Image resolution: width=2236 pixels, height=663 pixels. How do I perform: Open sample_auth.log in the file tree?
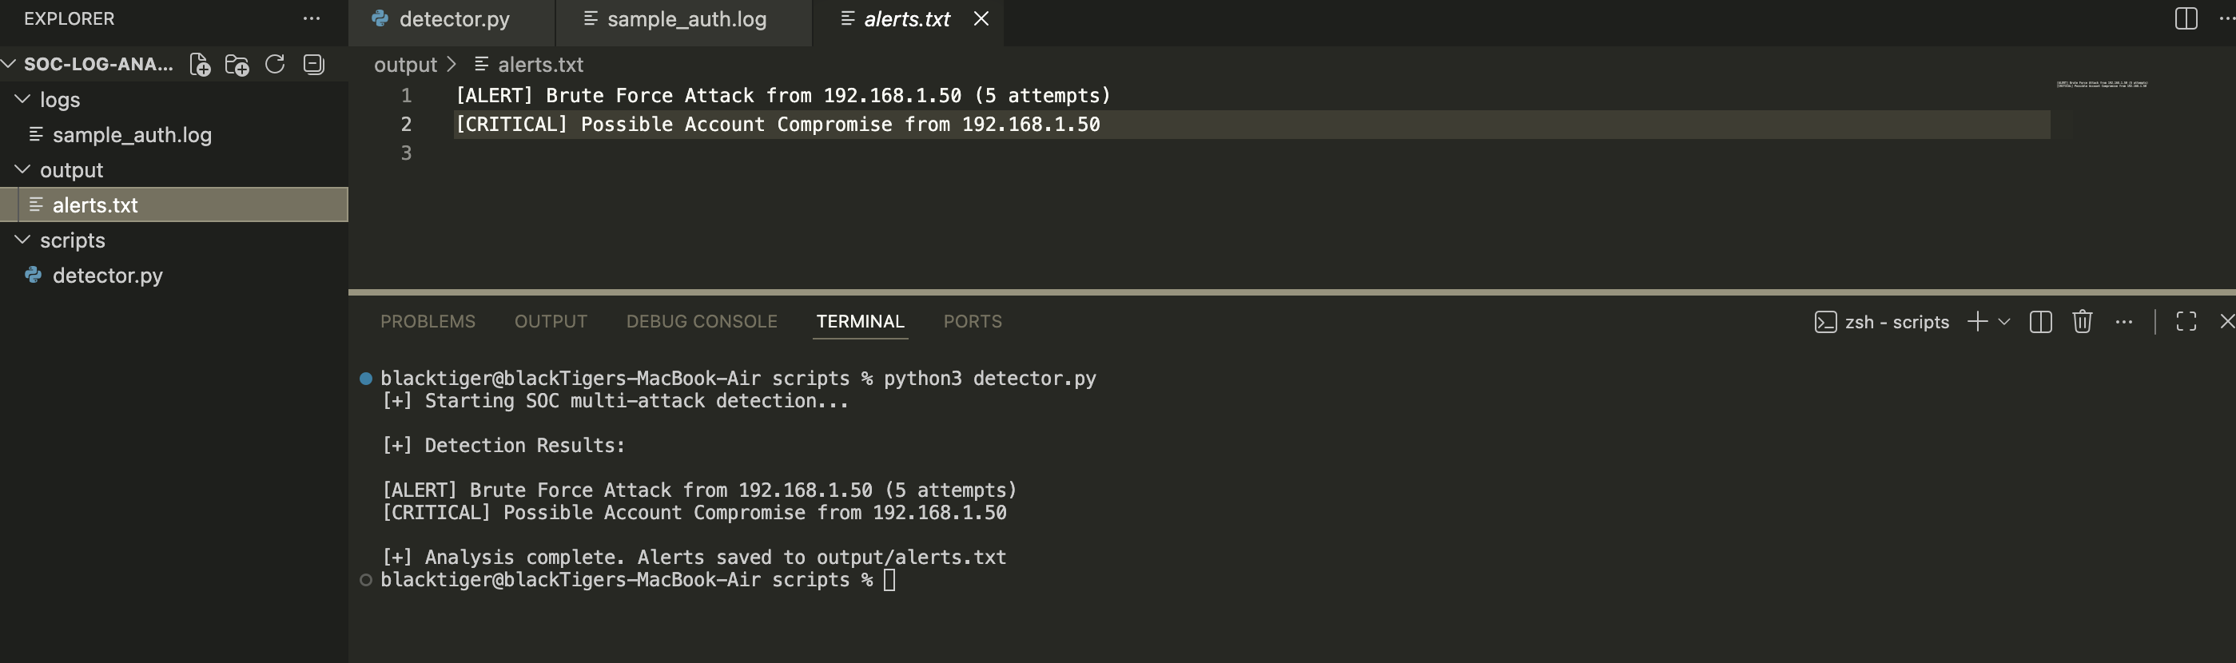132,135
